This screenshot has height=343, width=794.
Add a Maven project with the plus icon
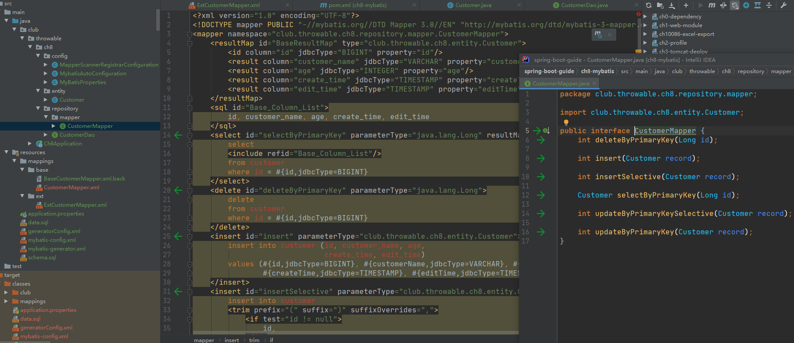pyautogui.click(x=686, y=5)
